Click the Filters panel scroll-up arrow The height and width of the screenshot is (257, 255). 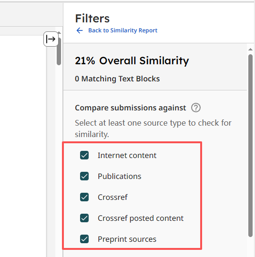click(250, 49)
